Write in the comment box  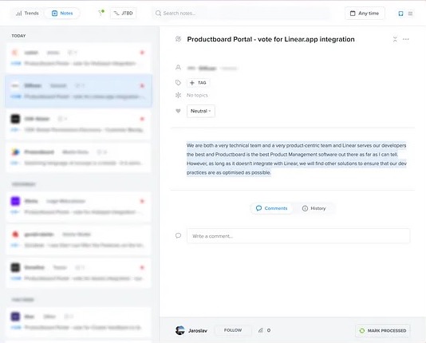(298, 236)
